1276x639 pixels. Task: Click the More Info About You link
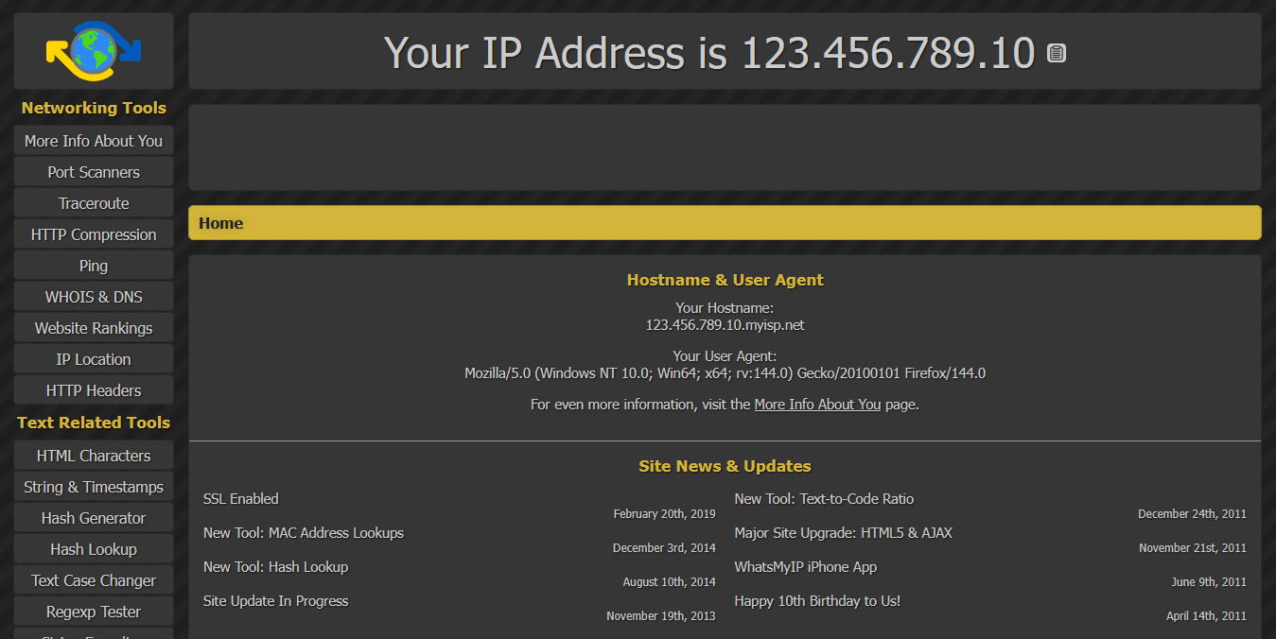[817, 405]
